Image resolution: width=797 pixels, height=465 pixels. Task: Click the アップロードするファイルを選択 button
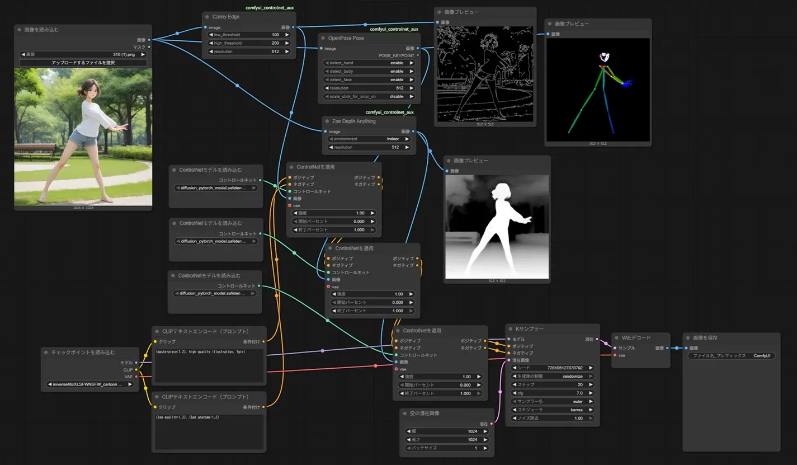[83, 63]
